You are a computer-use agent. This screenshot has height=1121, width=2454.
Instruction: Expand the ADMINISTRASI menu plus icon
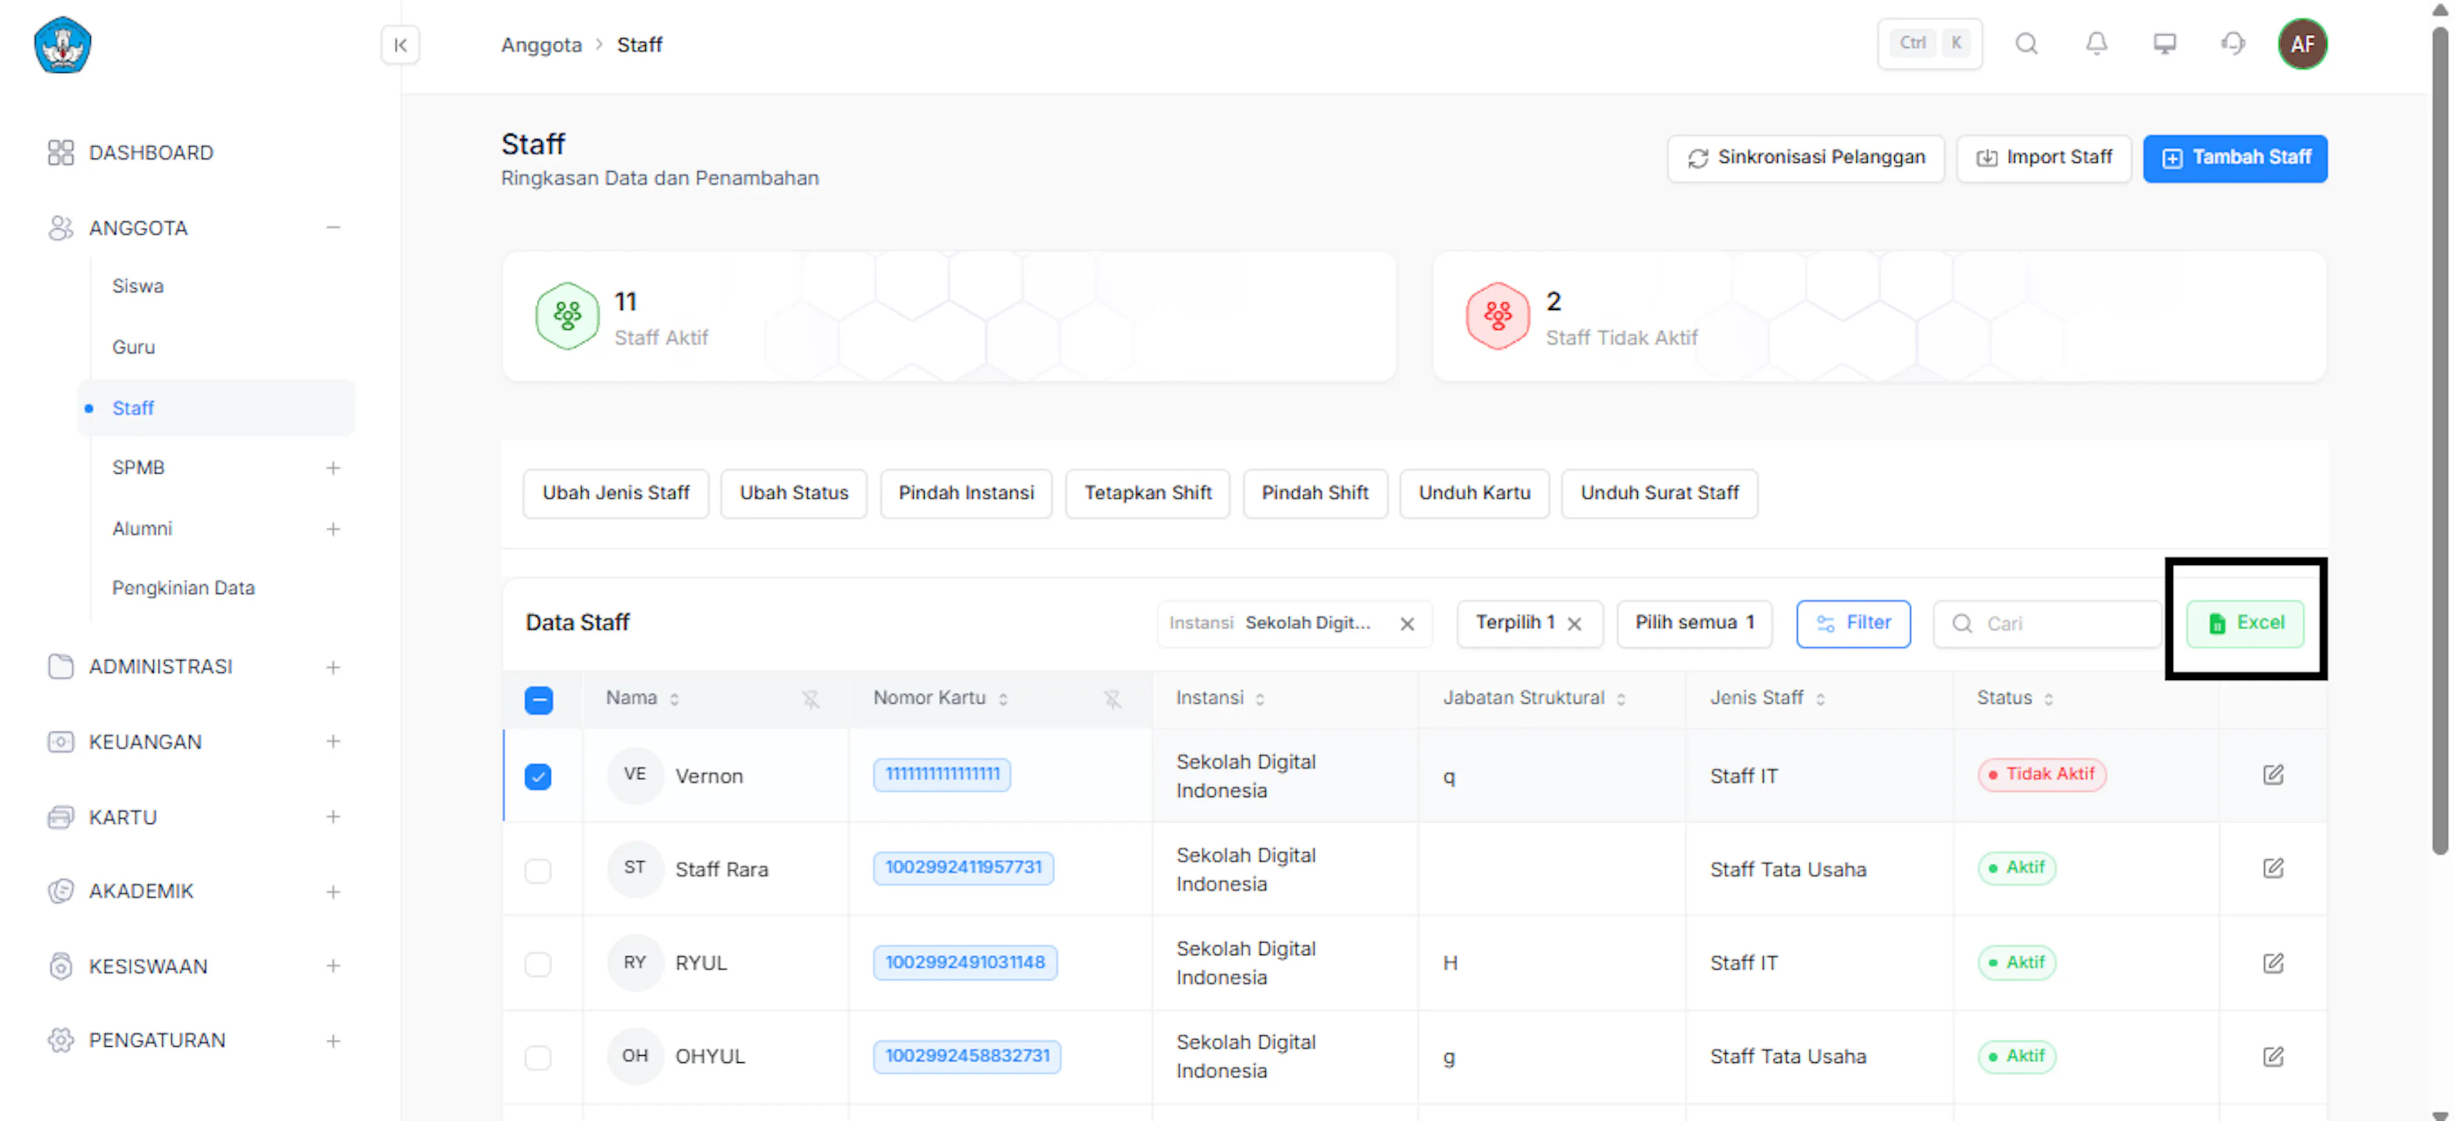(x=332, y=668)
